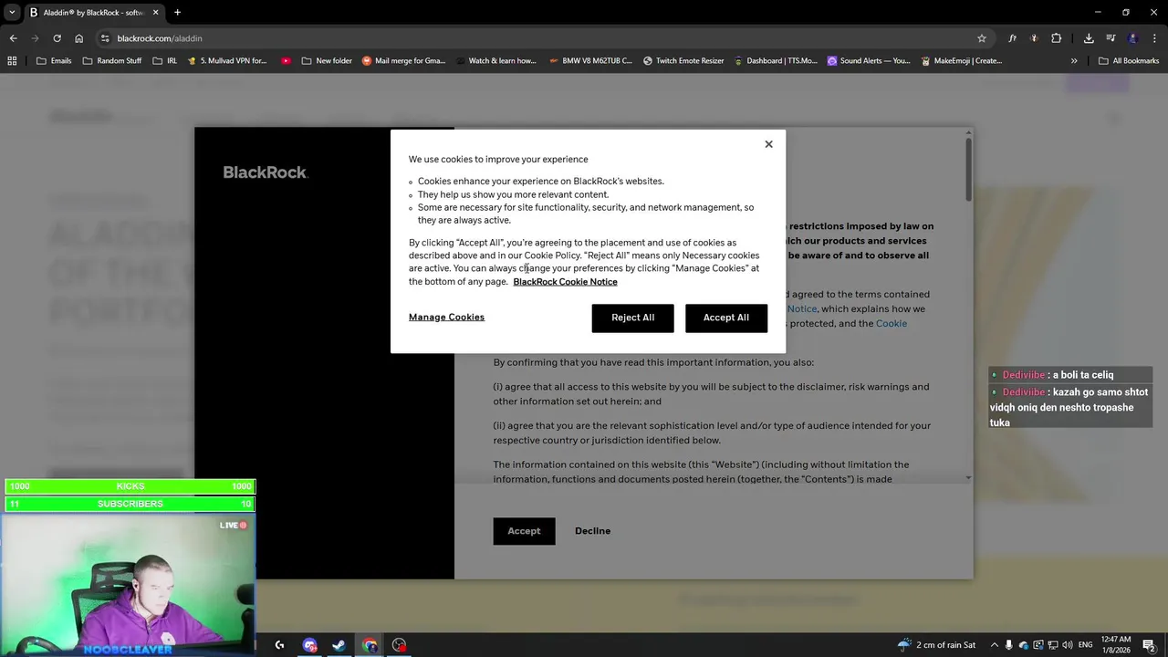The width and height of the screenshot is (1168, 657).
Task: Open the Steam taskbar icon
Action: tap(339, 645)
